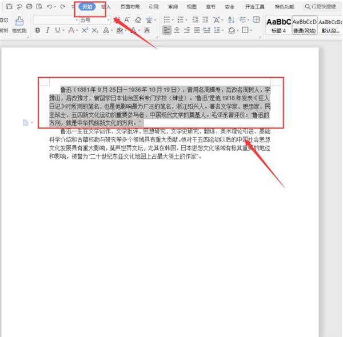The image size is (343, 337).
Task: Click paragraph layout icon beside the document text
Action: 26,123
